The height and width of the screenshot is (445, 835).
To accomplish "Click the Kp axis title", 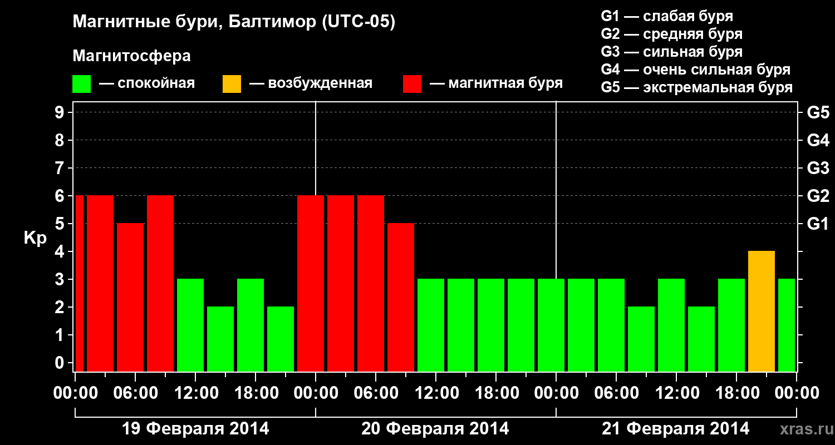I will [35, 238].
